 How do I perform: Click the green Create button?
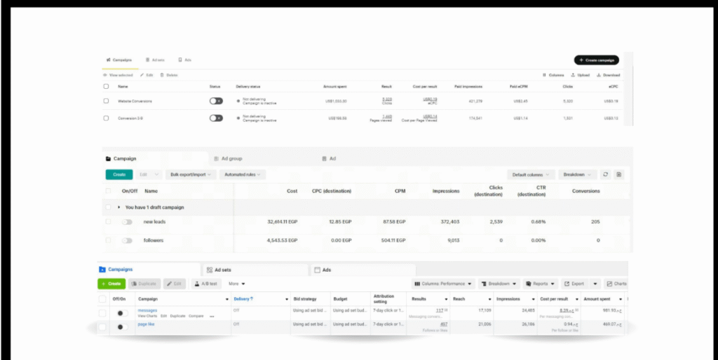coord(111,284)
